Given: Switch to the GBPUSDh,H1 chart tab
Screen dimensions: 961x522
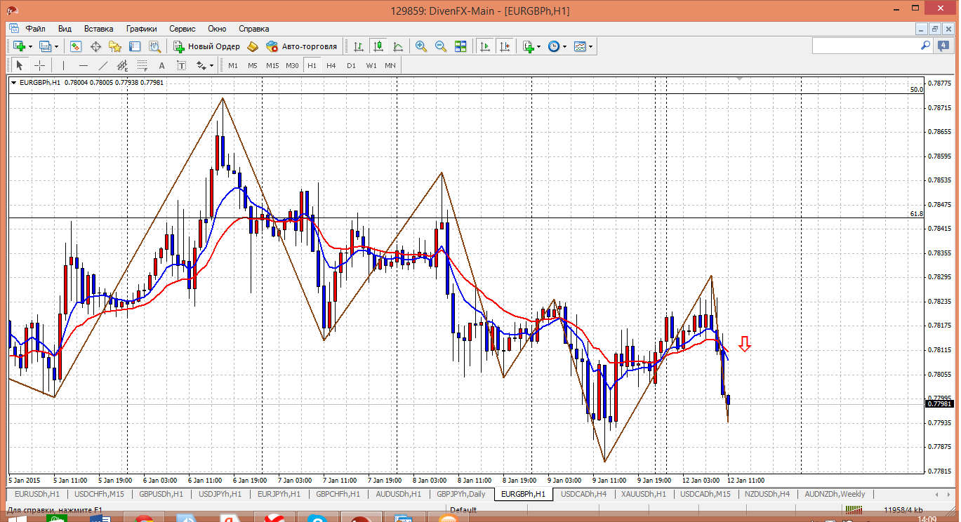Looking at the screenshot, I should pos(161,494).
